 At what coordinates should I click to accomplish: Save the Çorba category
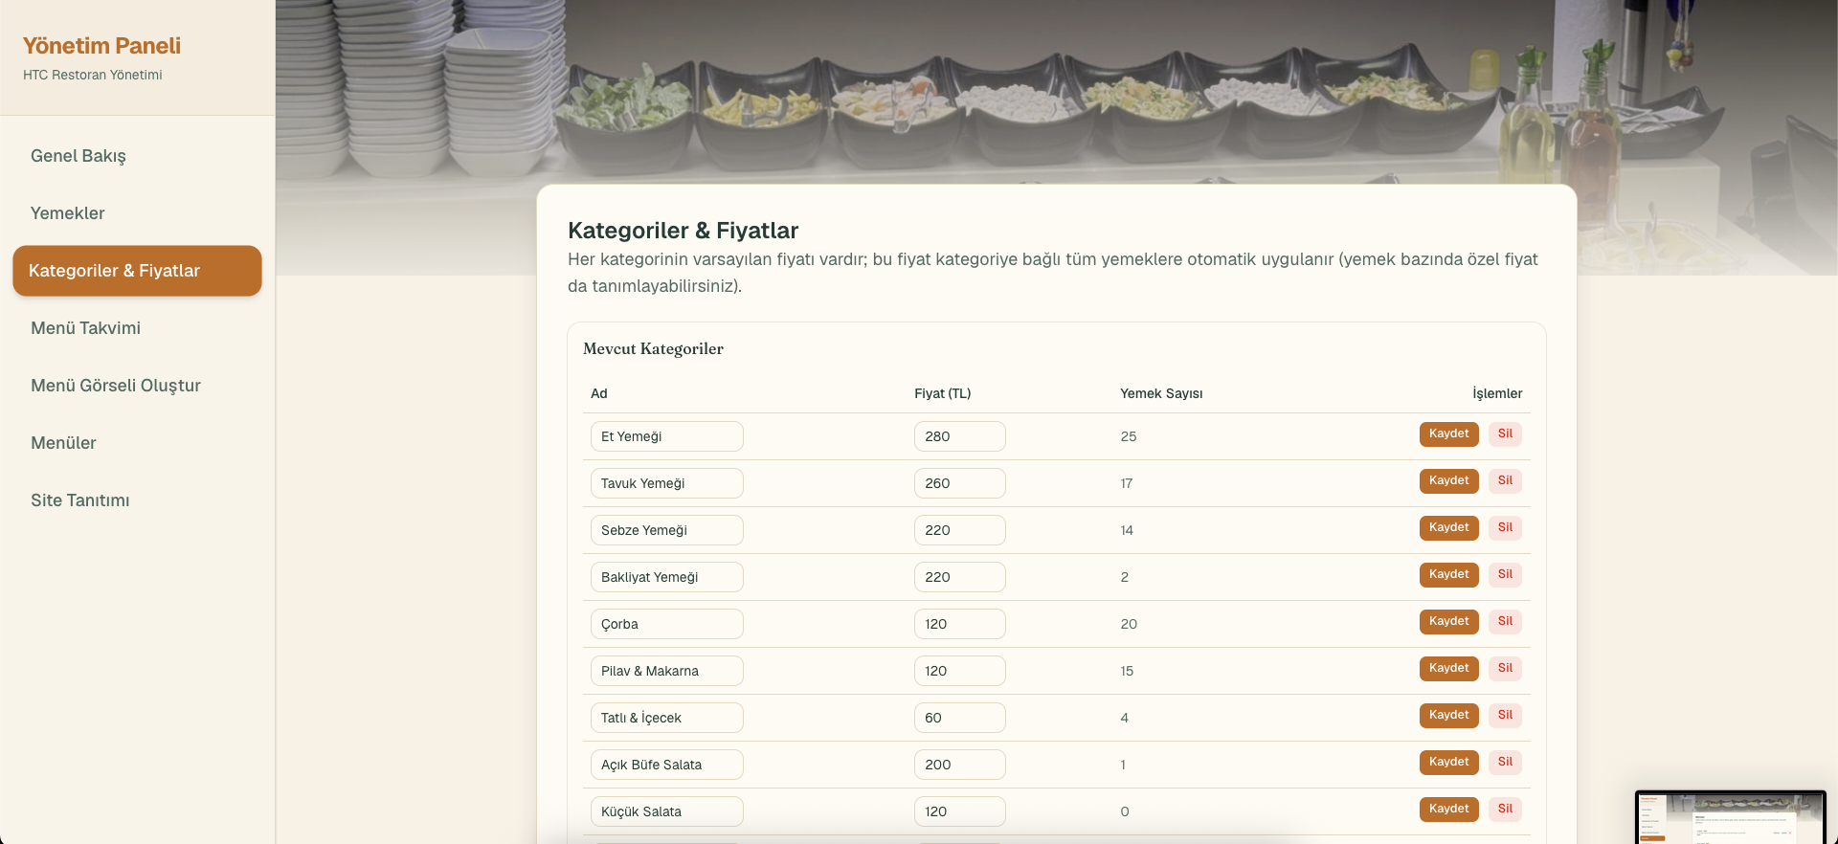1448,622
